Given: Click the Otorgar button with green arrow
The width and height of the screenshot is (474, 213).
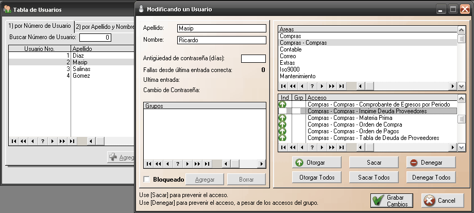Looking at the screenshot, I should coord(317,163).
